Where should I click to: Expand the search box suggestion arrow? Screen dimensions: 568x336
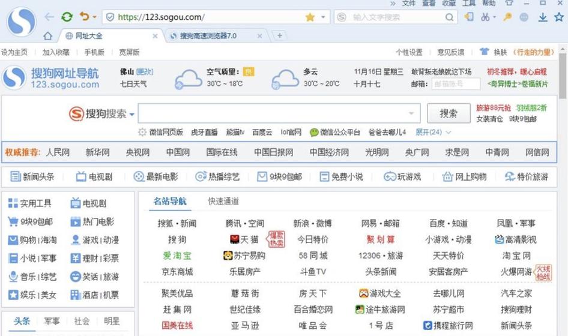coord(411,113)
